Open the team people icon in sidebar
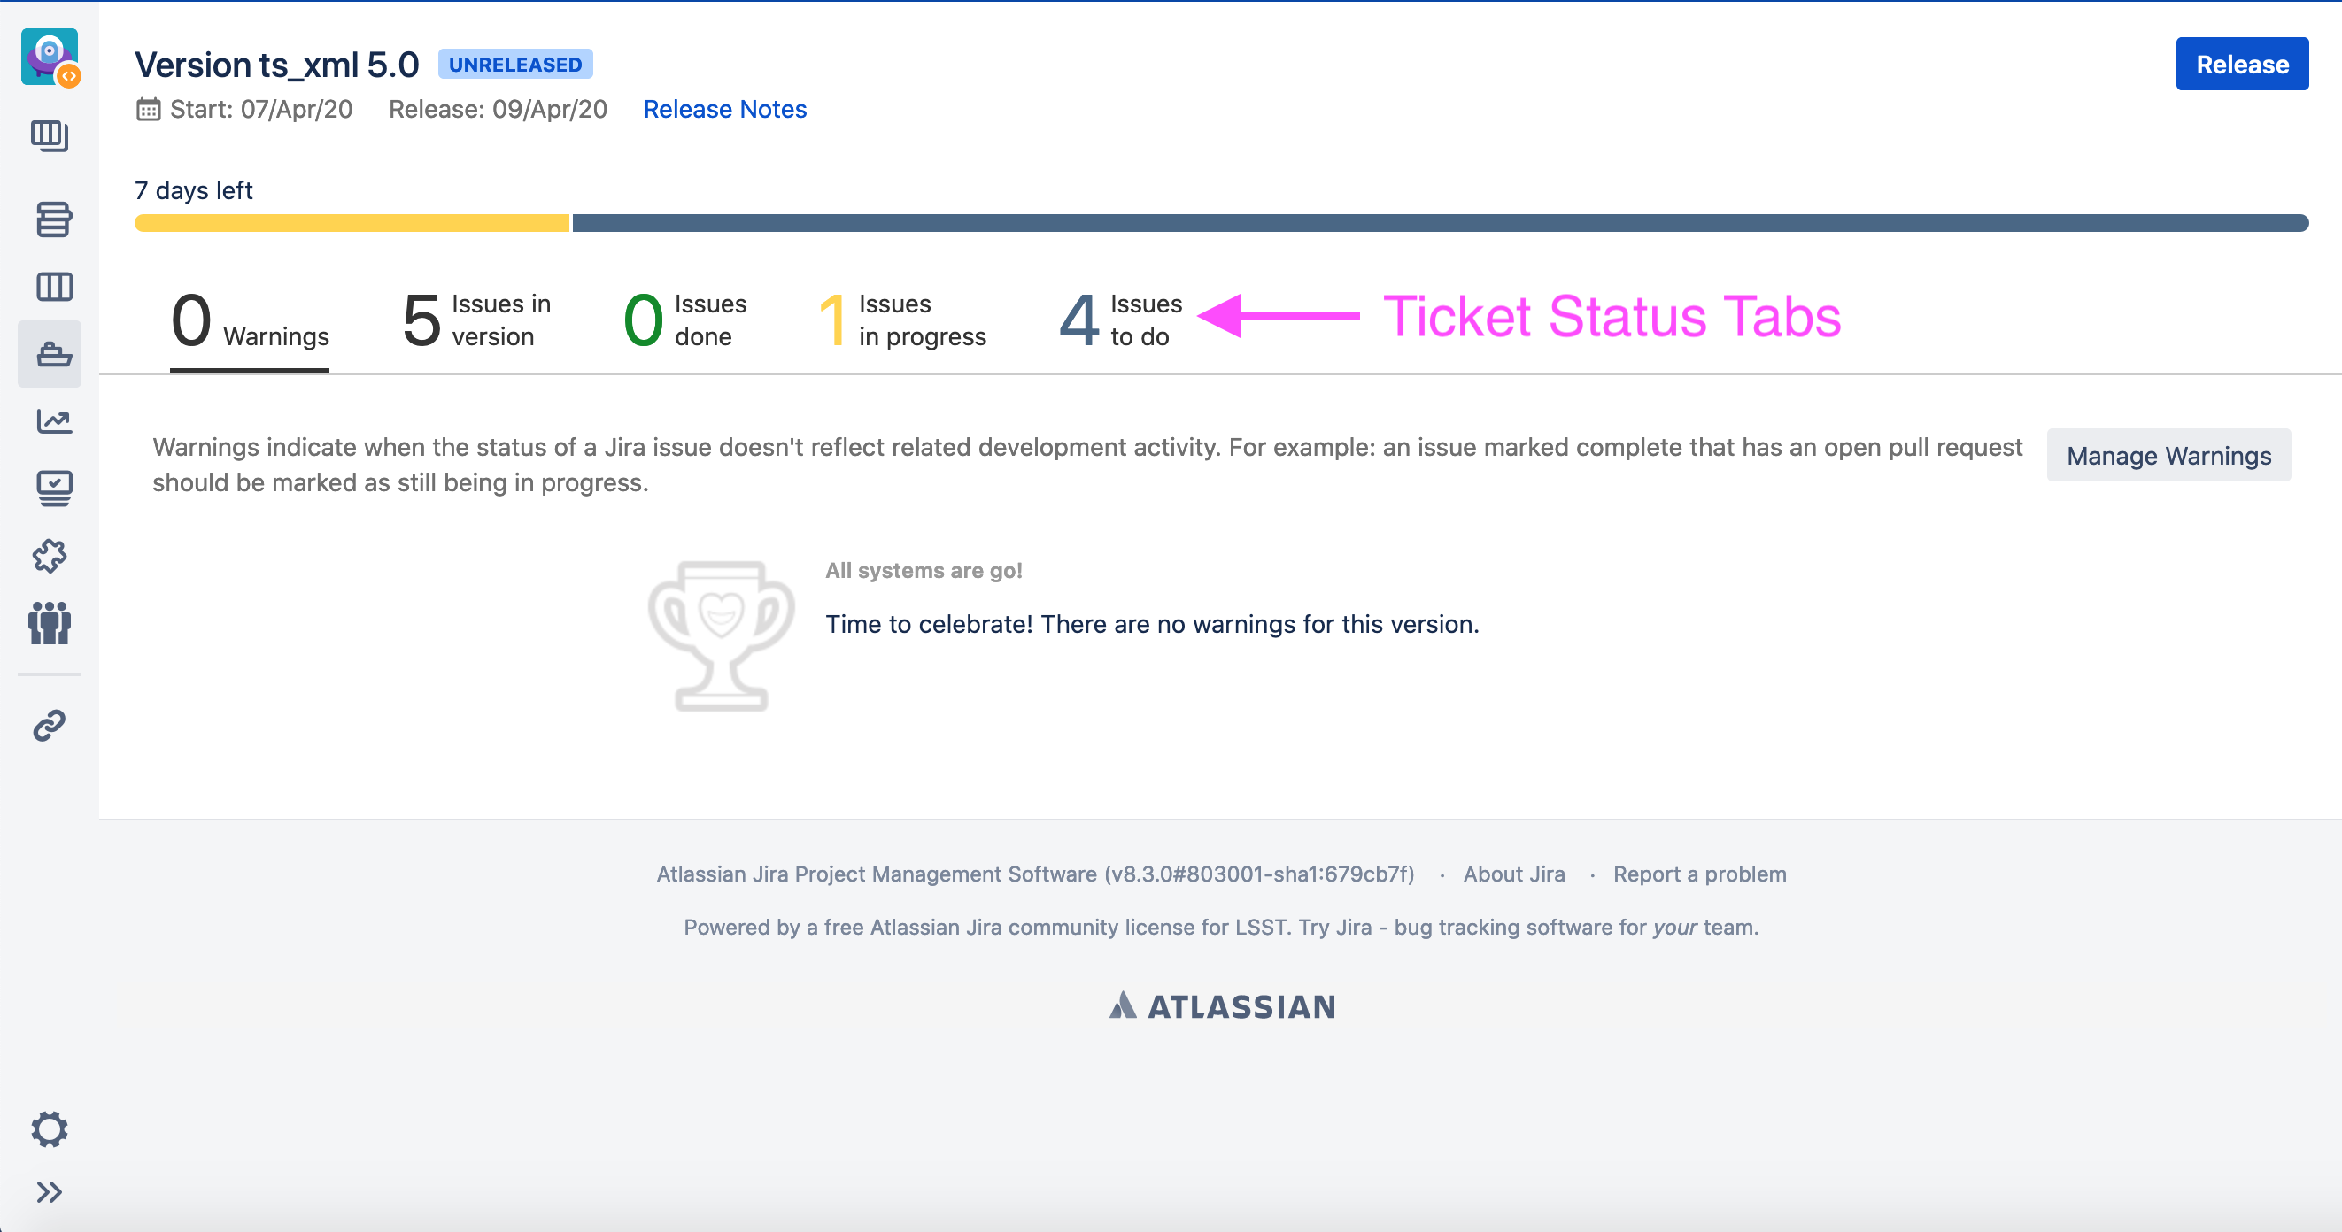Viewport: 2342px width, 1232px height. pyautogui.click(x=50, y=623)
